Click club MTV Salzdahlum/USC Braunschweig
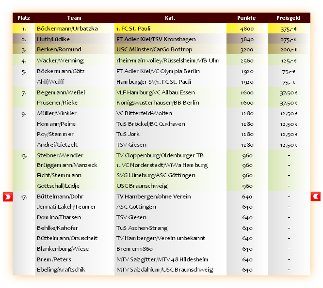Screen dimensions: 323x288 [x=165, y=270]
